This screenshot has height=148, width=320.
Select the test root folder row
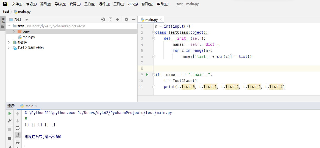71,26
